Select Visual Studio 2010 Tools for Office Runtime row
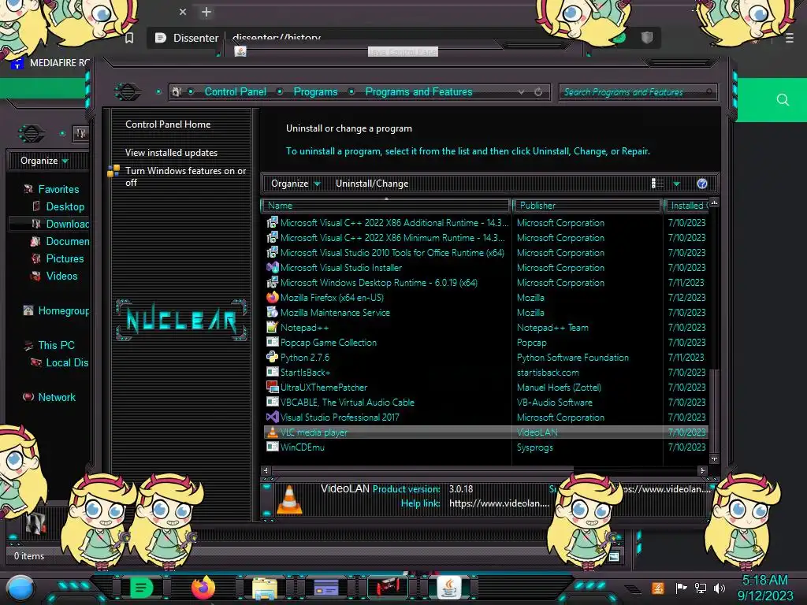The image size is (807, 605). click(x=485, y=253)
